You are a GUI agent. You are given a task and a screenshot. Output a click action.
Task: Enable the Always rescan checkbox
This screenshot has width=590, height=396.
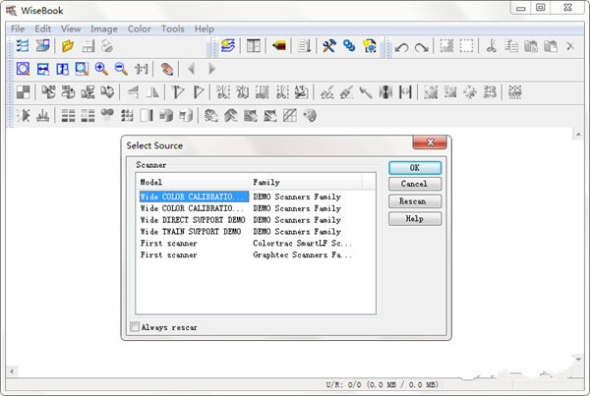136,326
